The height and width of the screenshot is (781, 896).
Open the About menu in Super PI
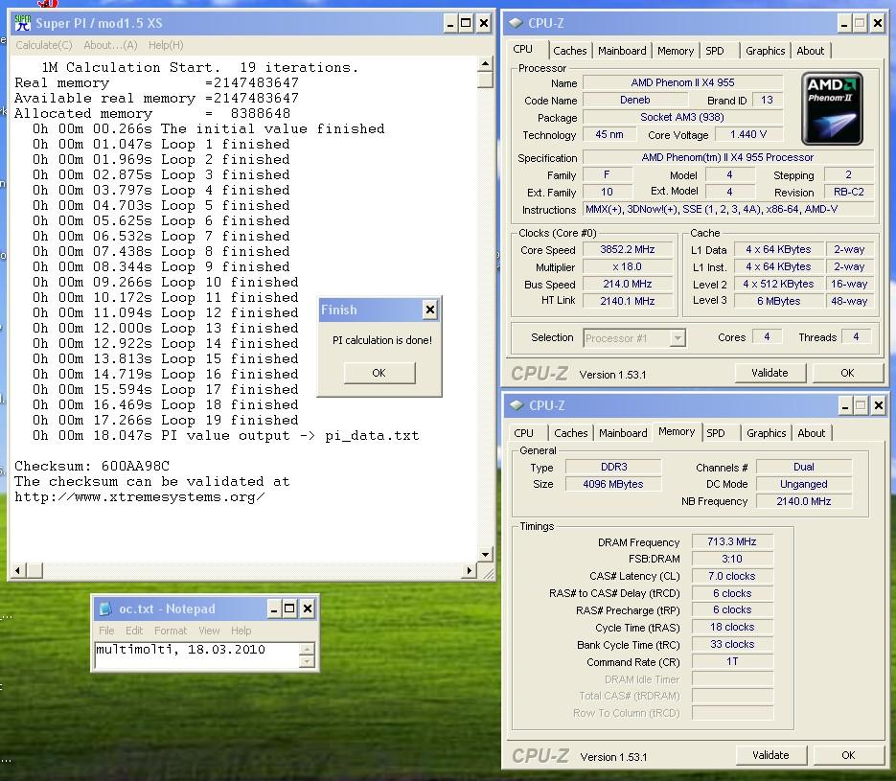[110, 45]
